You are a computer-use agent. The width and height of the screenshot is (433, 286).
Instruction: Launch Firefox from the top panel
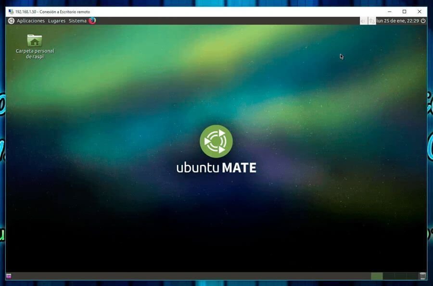point(92,21)
